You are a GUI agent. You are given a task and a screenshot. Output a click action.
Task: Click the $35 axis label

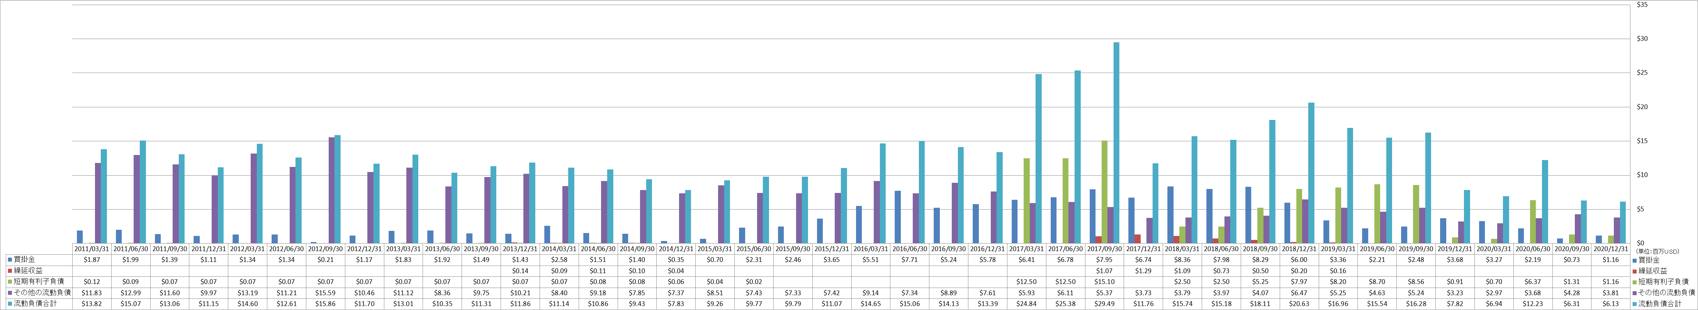1642,5
